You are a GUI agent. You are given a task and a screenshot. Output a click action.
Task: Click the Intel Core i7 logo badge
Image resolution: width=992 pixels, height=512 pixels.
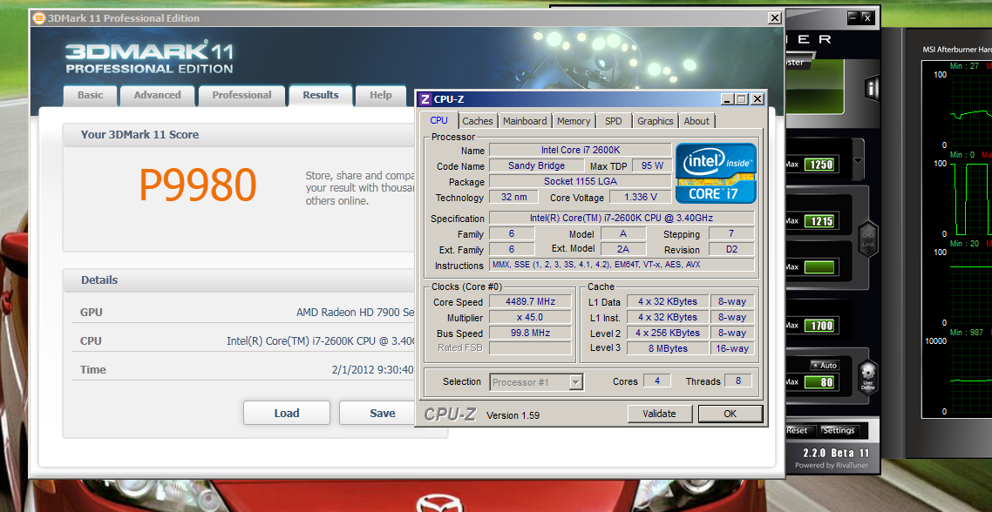pos(716,173)
